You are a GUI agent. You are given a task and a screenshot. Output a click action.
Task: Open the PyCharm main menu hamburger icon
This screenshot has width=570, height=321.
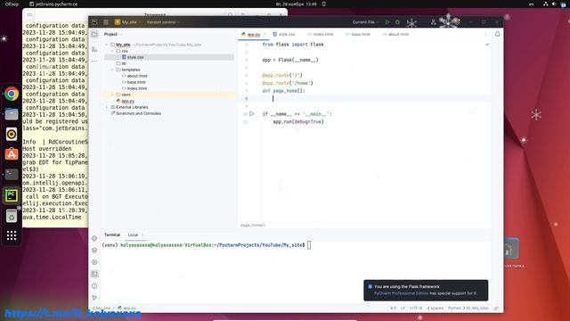106,22
